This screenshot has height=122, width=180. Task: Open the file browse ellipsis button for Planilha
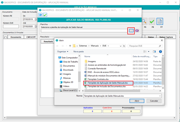point(131,31)
